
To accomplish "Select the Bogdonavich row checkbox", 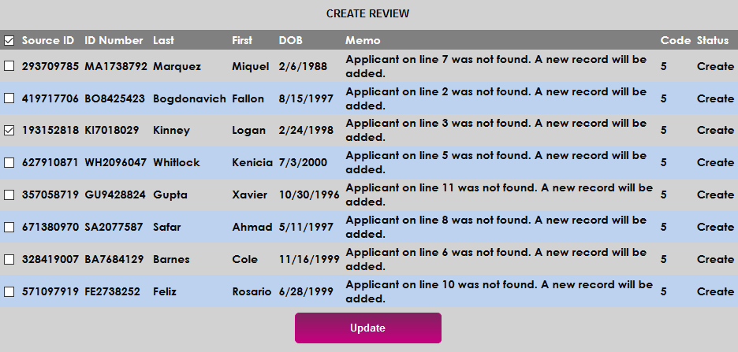I will [9, 98].
